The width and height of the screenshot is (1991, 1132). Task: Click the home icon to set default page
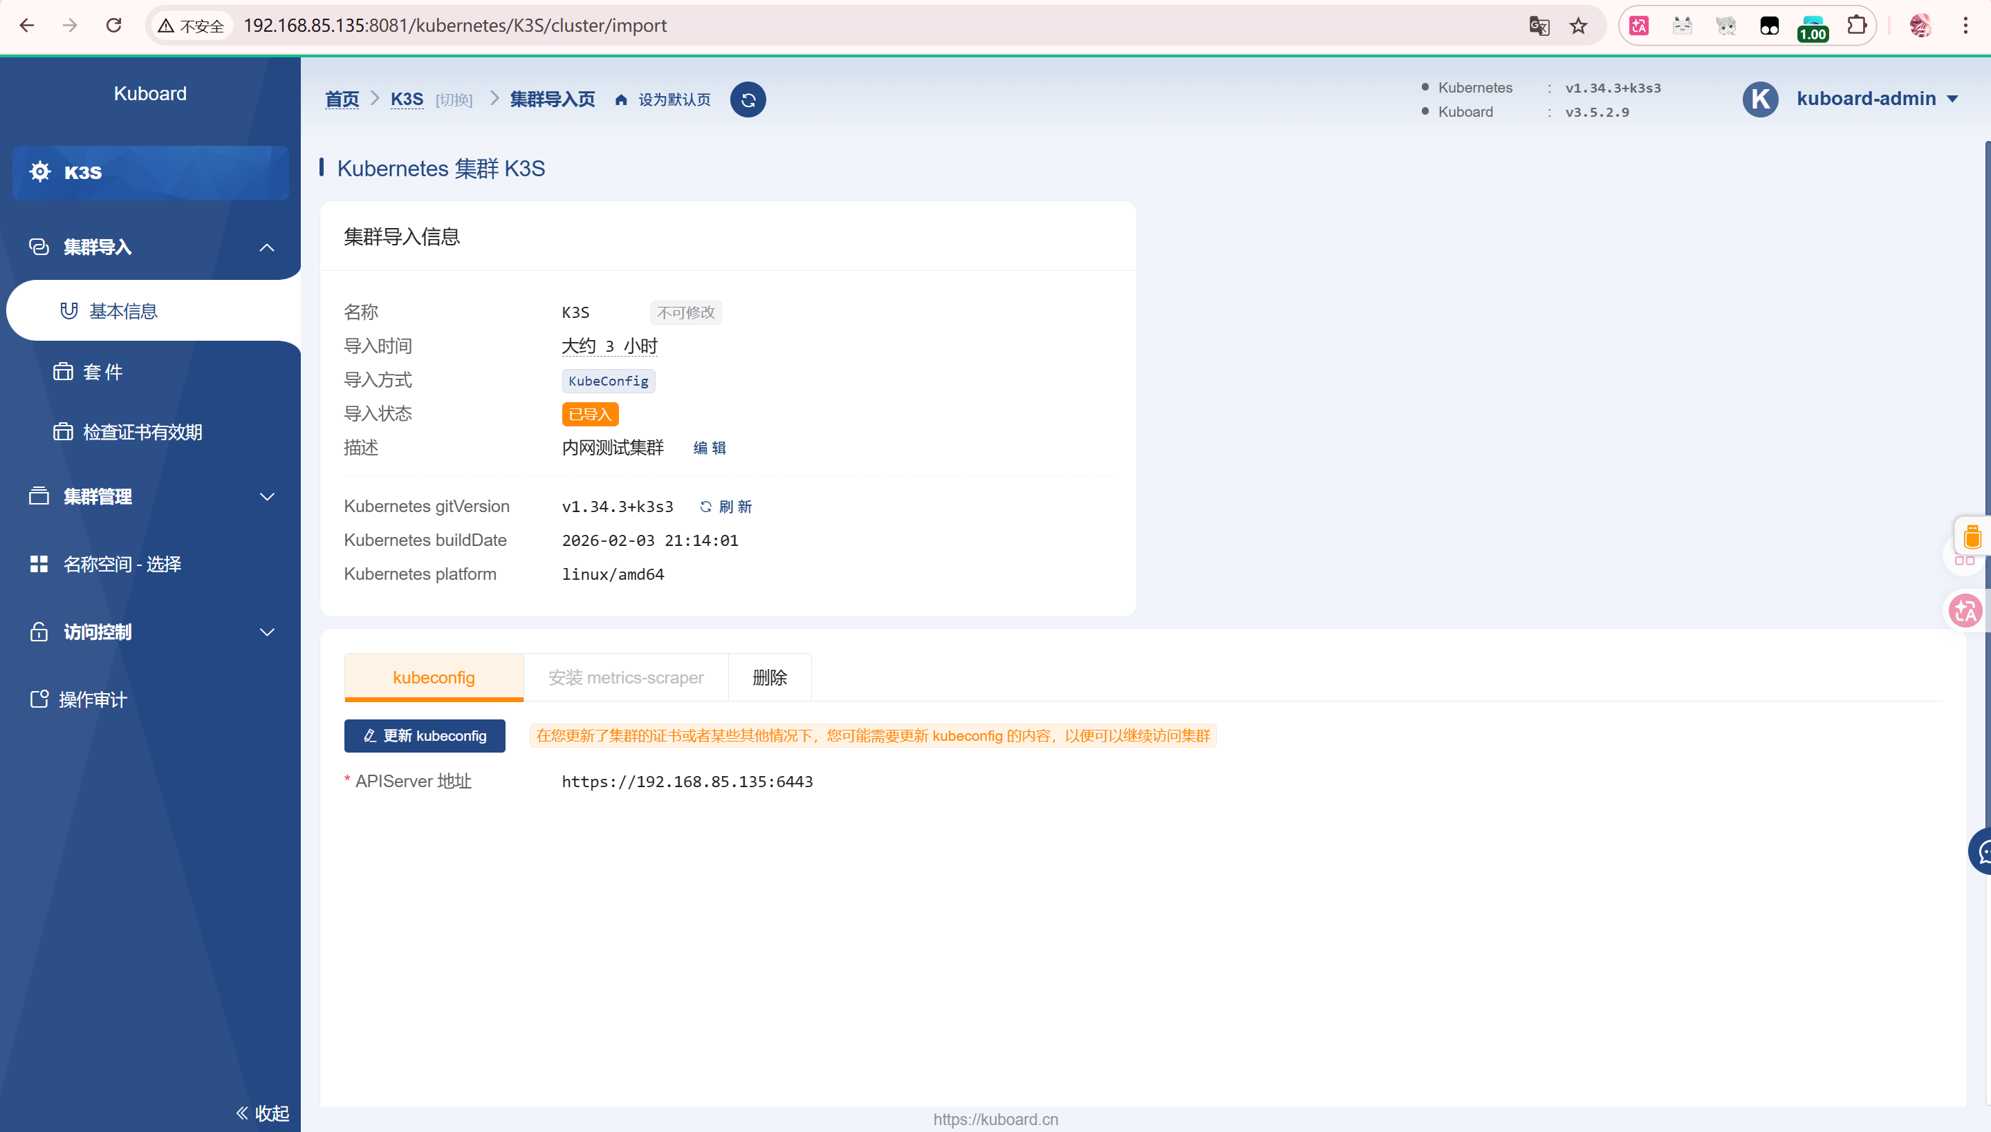(x=621, y=100)
